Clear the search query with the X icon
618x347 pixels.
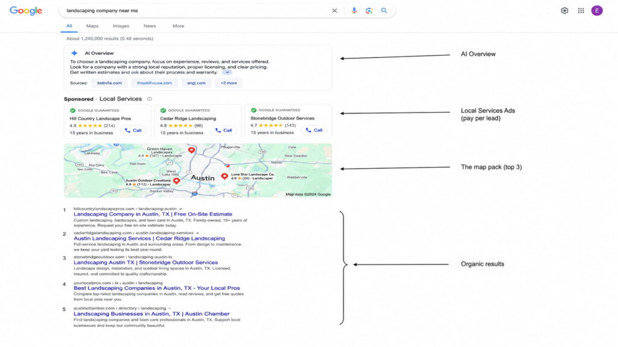334,11
